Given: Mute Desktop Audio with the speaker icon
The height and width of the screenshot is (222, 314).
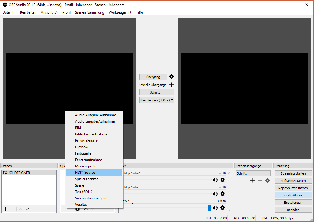Looking at the screenshot, I should pos(215,194).
